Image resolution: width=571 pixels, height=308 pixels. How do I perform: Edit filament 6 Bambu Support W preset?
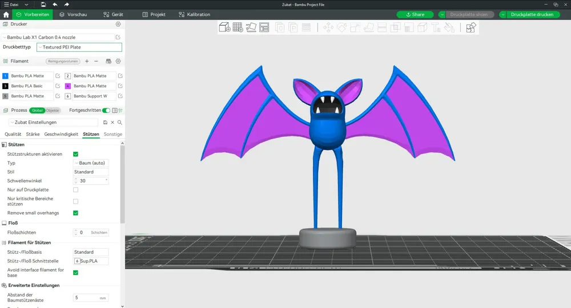point(120,96)
